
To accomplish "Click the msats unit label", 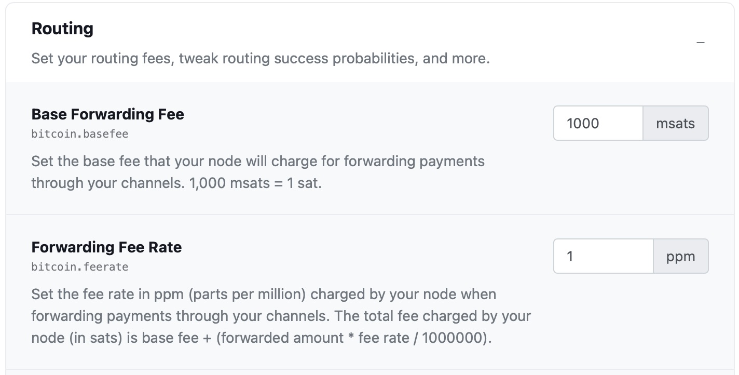I will [675, 124].
